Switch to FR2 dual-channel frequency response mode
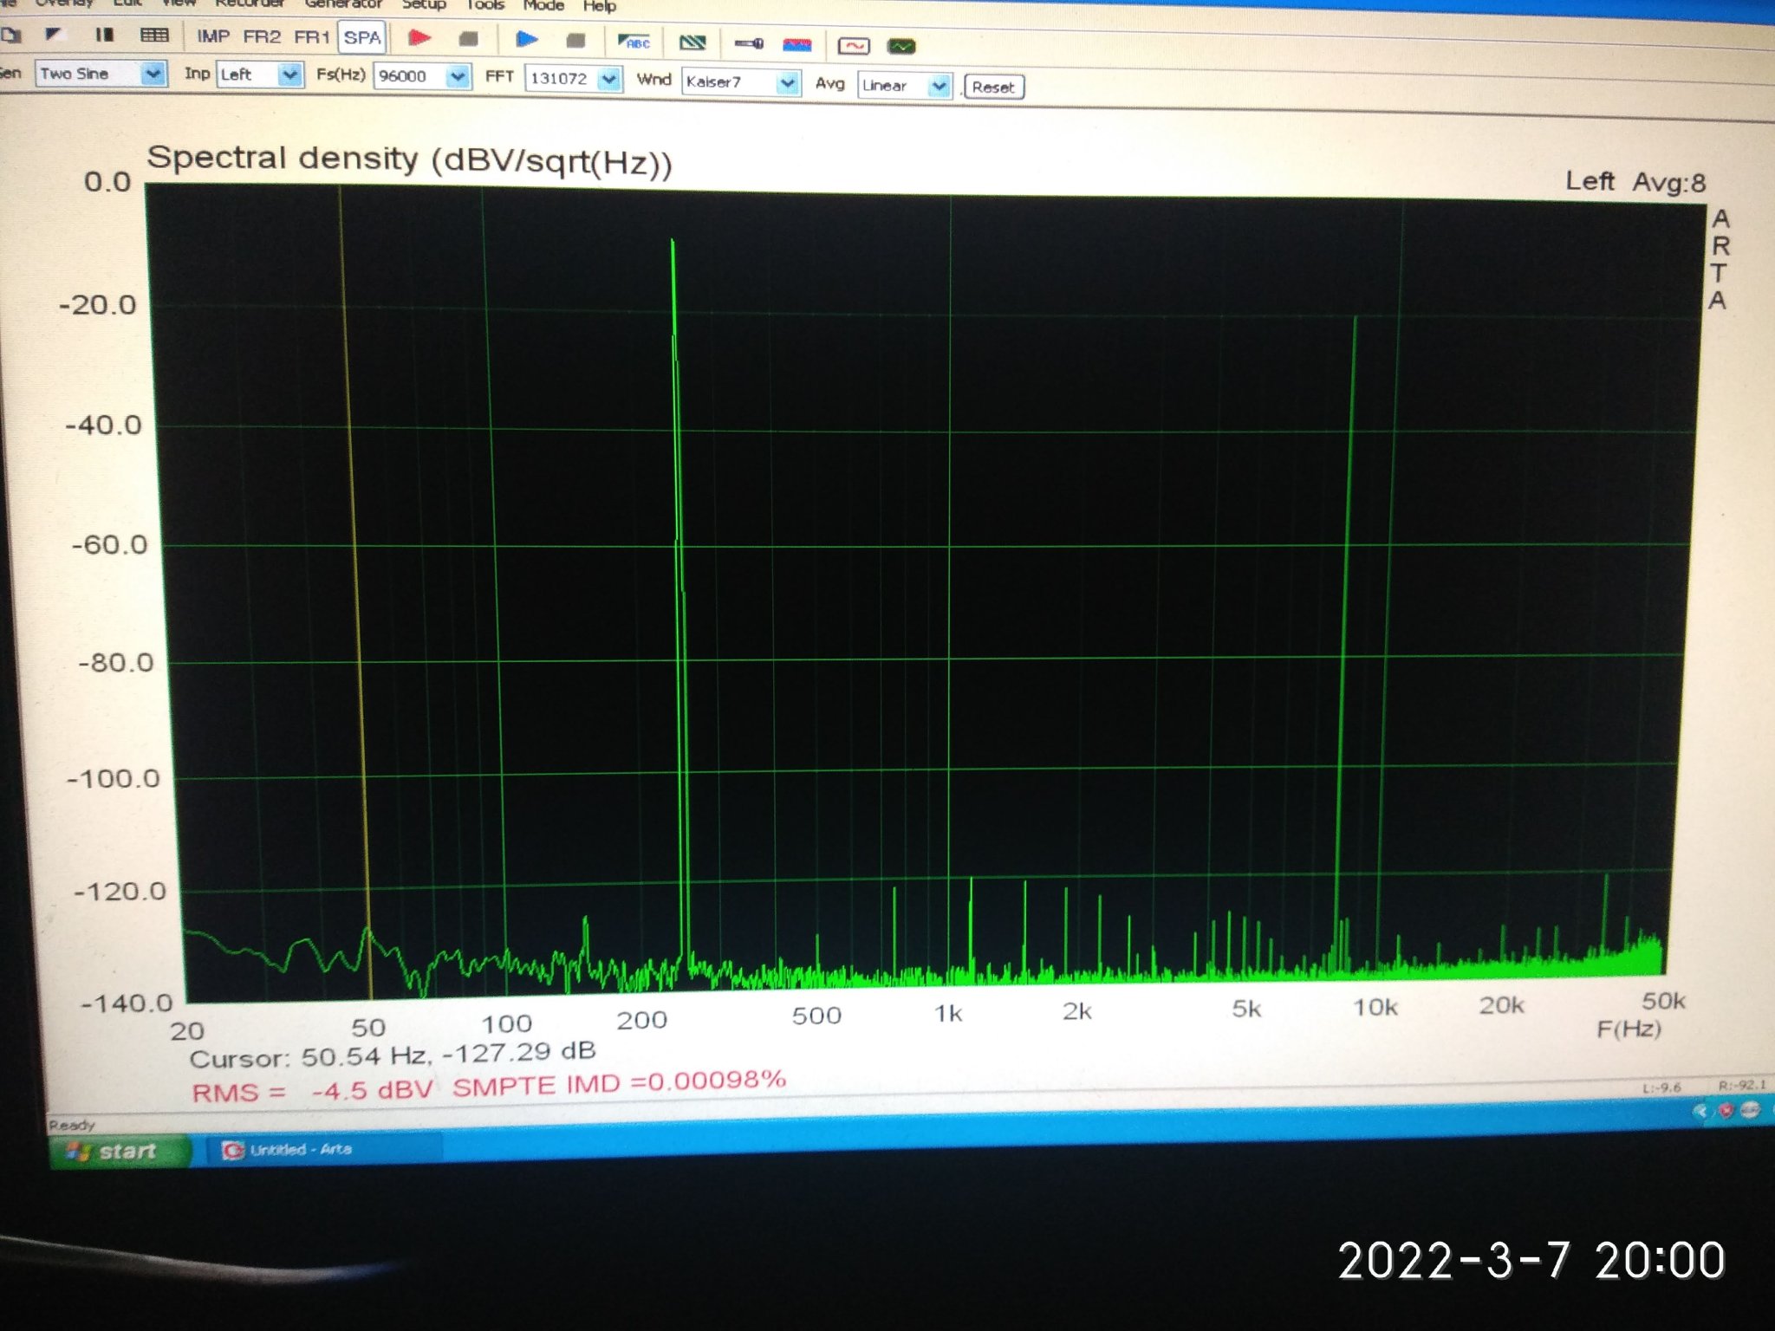1775x1331 pixels. click(x=262, y=36)
